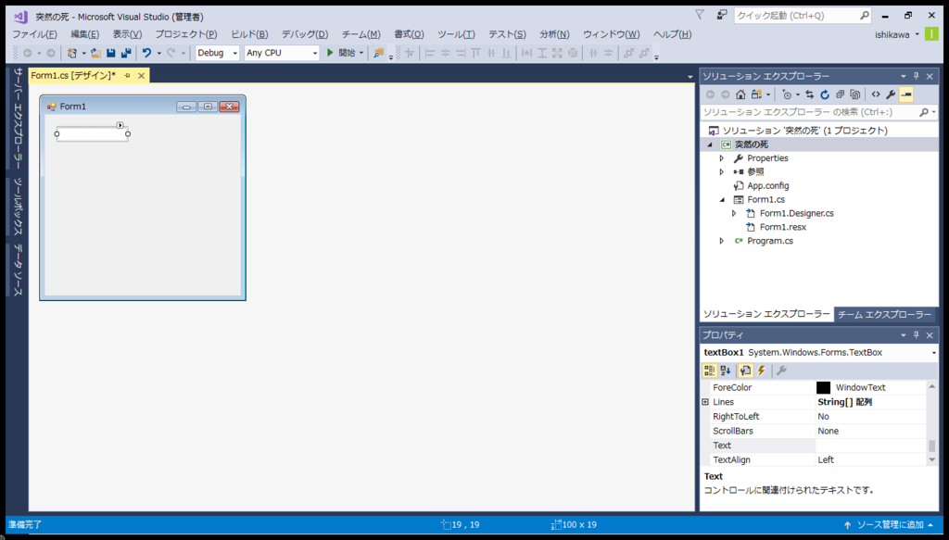This screenshot has width=949, height=540.
Task: Expand the Properties folder in Solution Explorer
Action: (721, 158)
